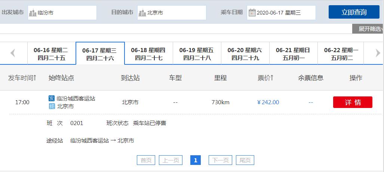Open the red 详情 details button
Image resolution: width=384 pixels, height=172 pixels.
click(353, 102)
